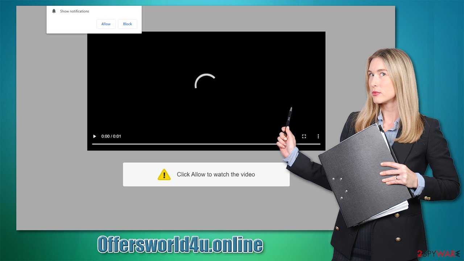464x261 pixels.
Task: Open the video's three-dot options menu
Action: tap(318, 136)
